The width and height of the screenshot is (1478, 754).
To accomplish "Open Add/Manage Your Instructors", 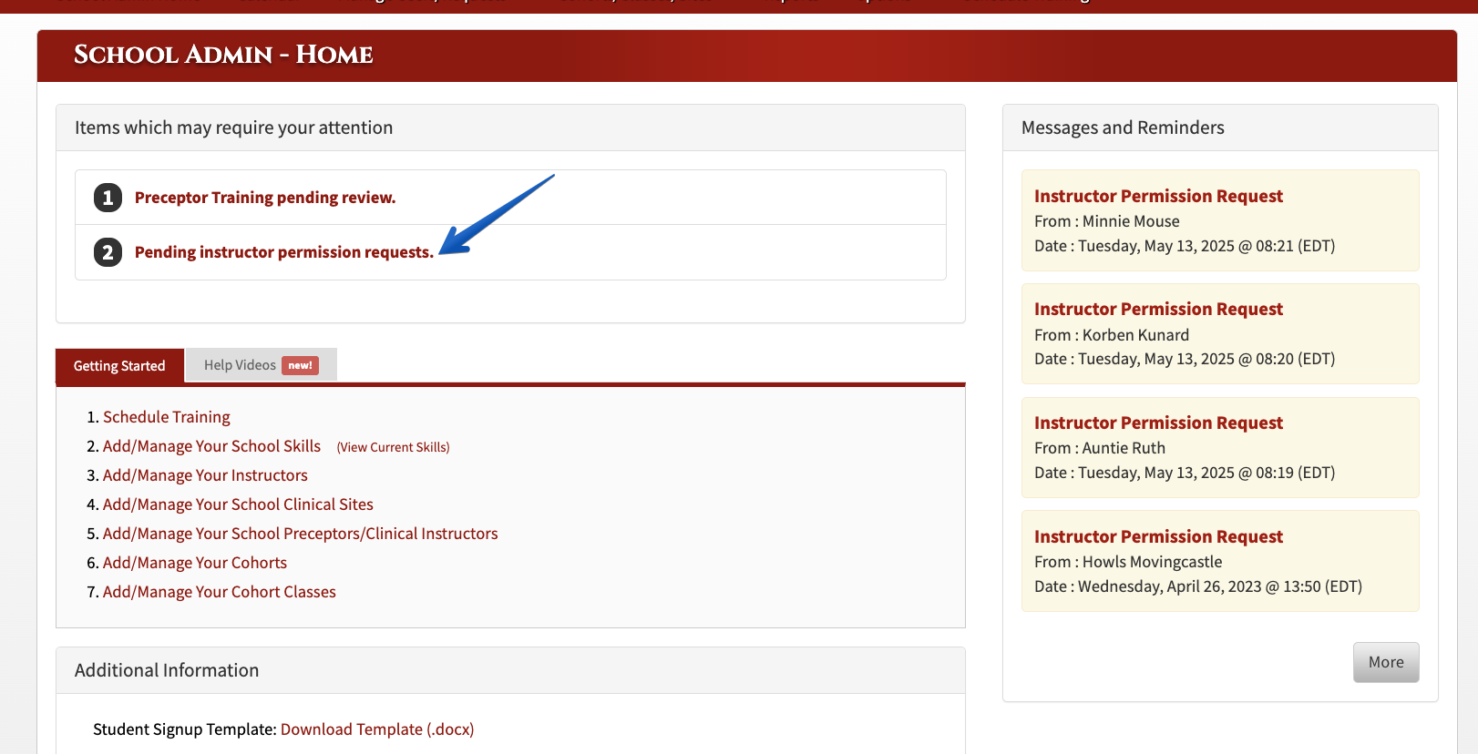I will tap(205, 475).
